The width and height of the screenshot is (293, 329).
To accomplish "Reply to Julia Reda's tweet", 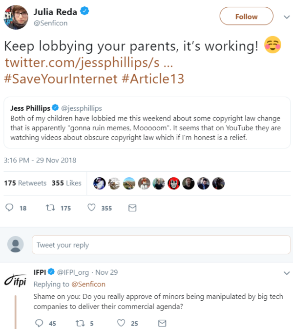I will click(10, 208).
